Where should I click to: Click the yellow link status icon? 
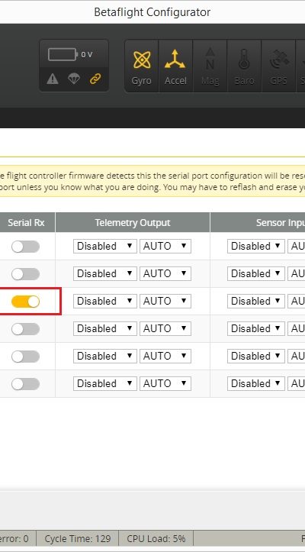95,79
